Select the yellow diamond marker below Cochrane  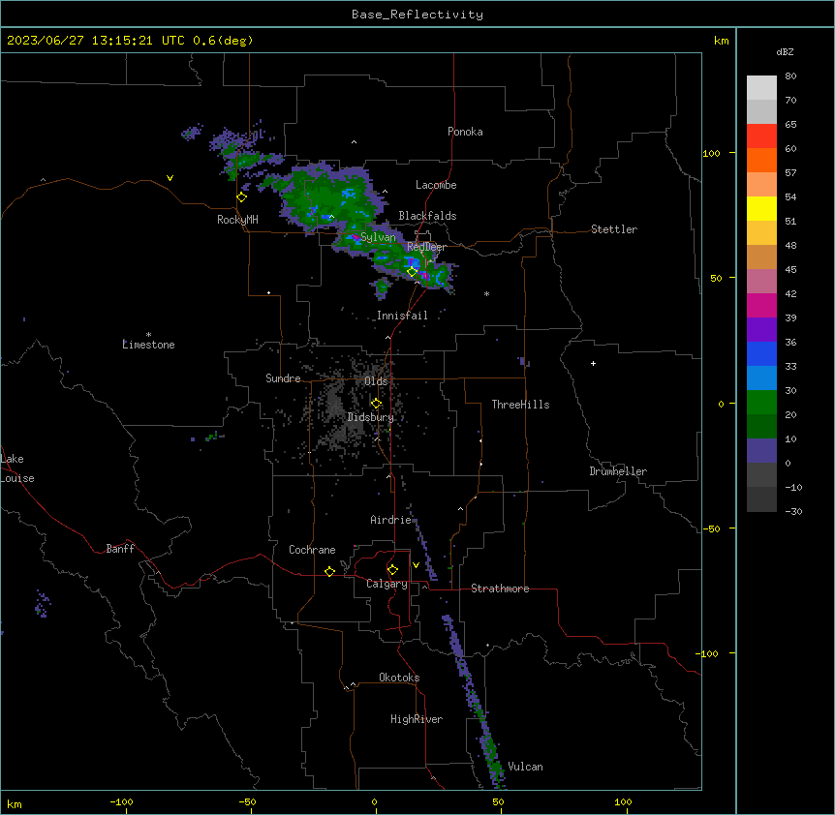pos(329,571)
